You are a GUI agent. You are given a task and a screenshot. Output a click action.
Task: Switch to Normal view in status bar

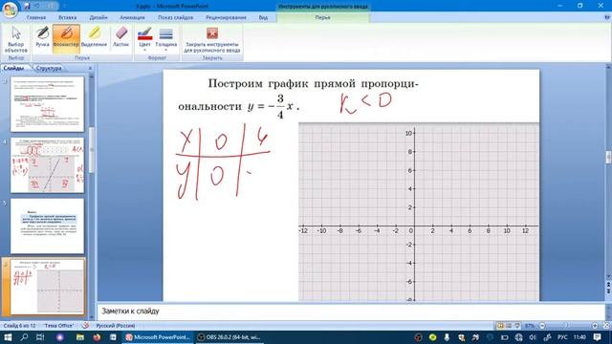[x=500, y=325]
